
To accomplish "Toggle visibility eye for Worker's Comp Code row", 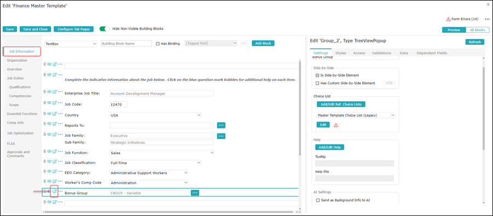I will click(49, 181).
